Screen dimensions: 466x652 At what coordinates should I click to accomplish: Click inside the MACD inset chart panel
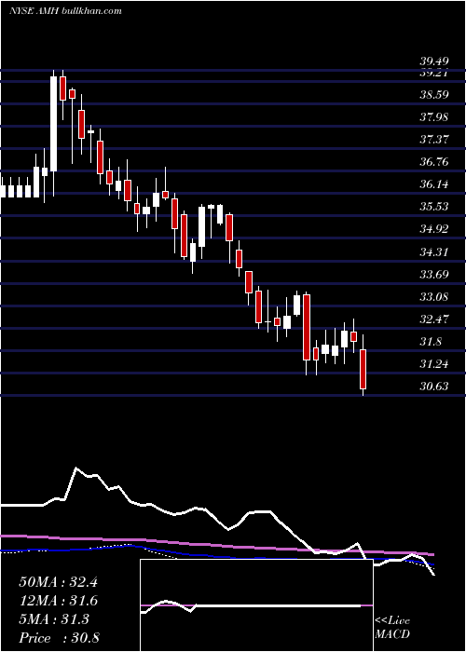[256, 605]
